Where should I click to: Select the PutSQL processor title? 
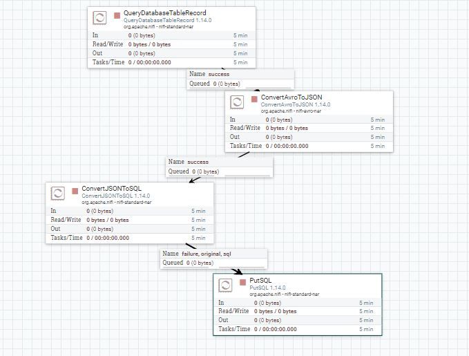coord(260,281)
